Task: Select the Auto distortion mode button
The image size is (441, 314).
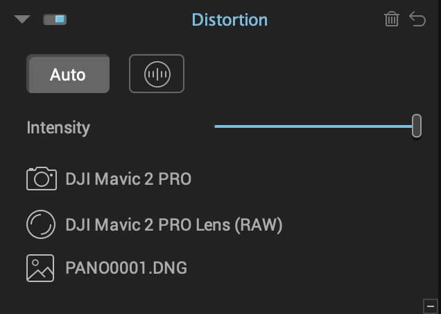Action: [68, 74]
